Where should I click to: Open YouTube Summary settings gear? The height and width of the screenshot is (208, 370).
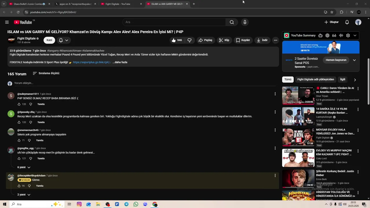(348, 36)
